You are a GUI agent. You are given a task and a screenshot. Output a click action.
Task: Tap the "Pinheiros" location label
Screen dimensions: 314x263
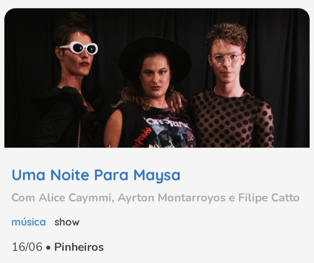click(x=79, y=247)
